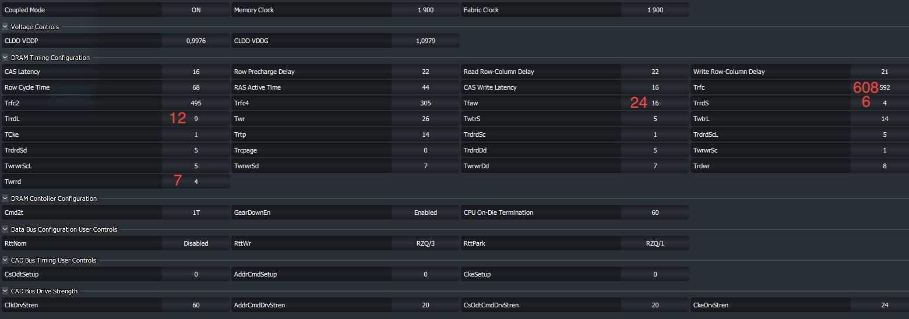Image resolution: width=909 pixels, height=319 pixels.
Task: Collapse the DRAM Contoller Configuration section
Action: (x=5, y=199)
